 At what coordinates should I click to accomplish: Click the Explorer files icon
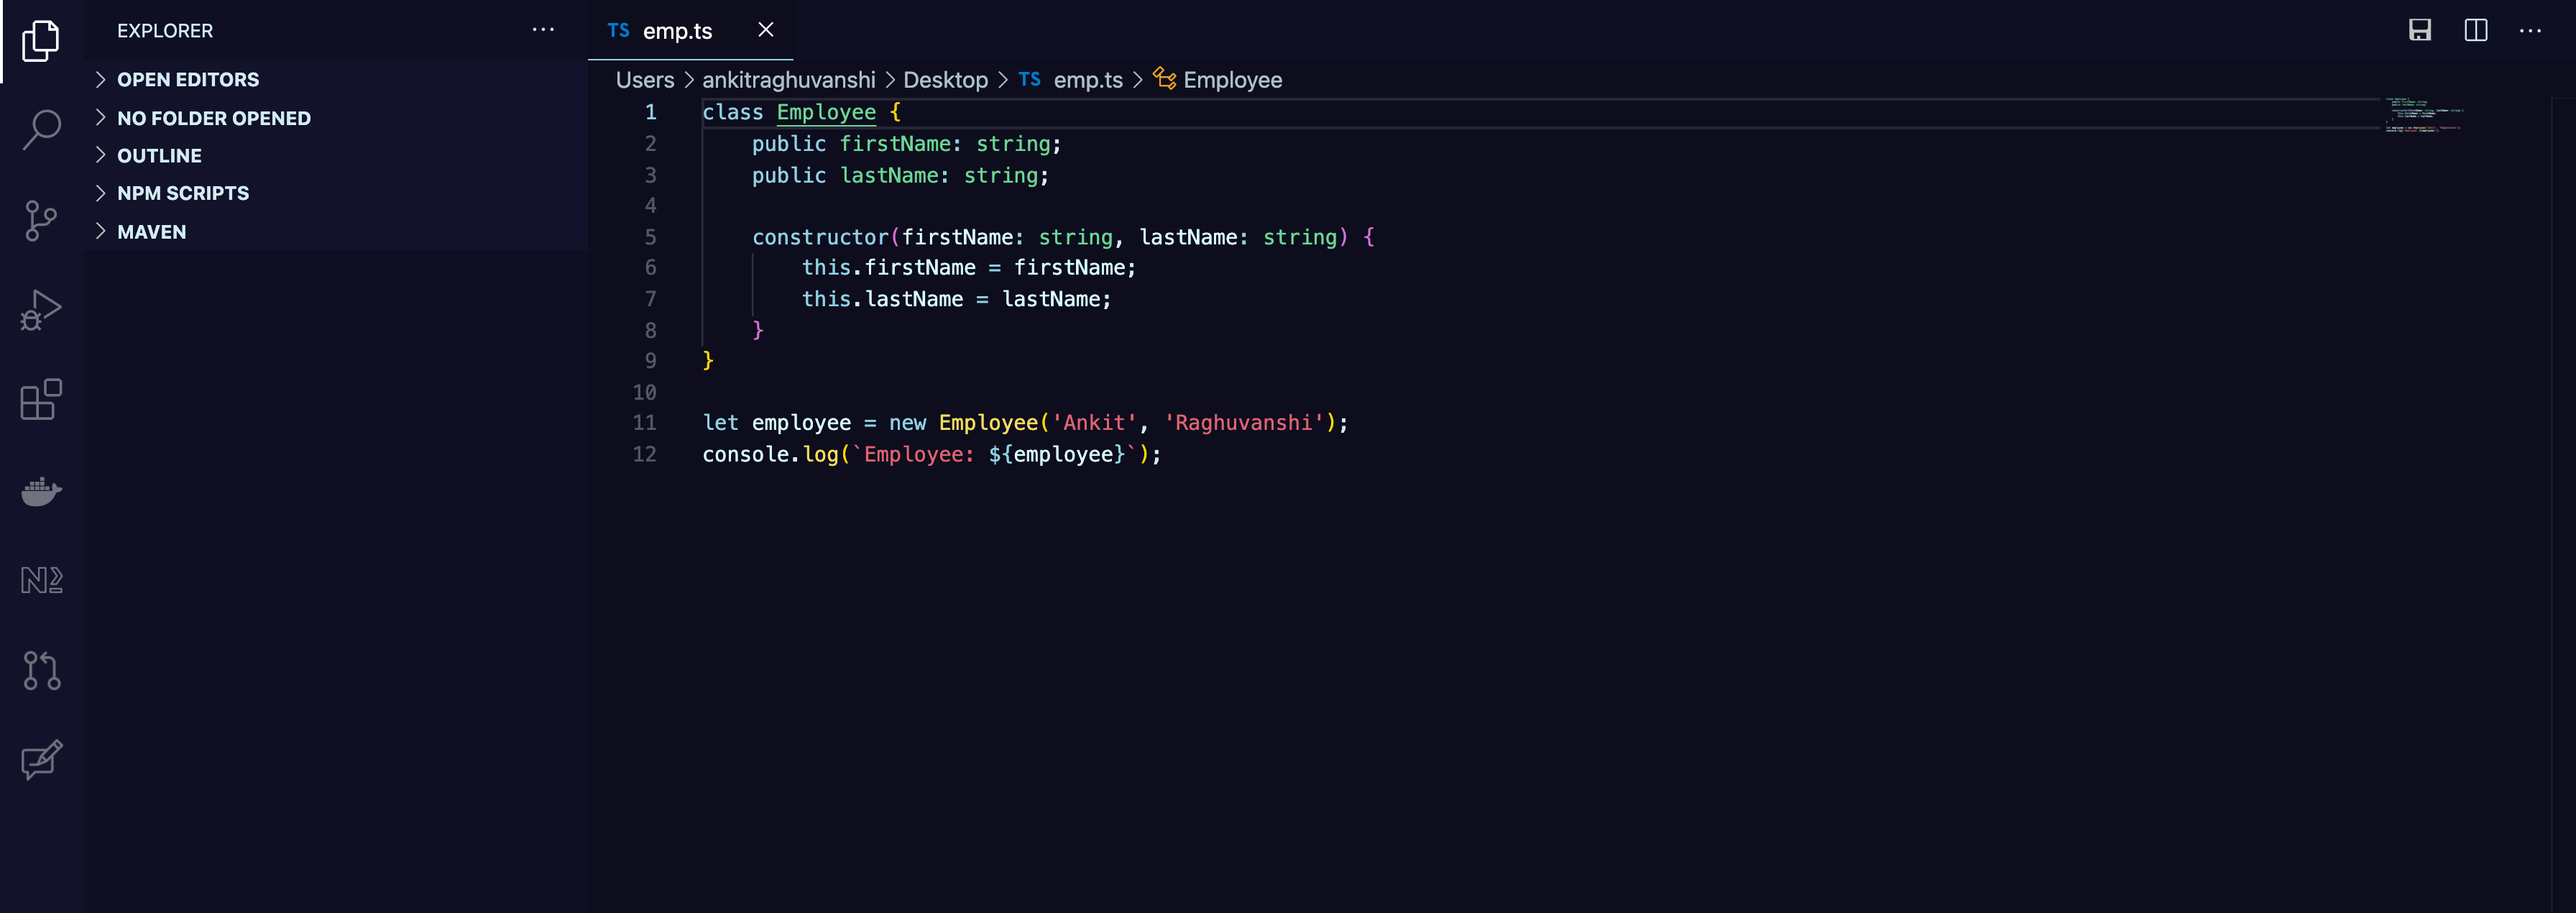(41, 41)
